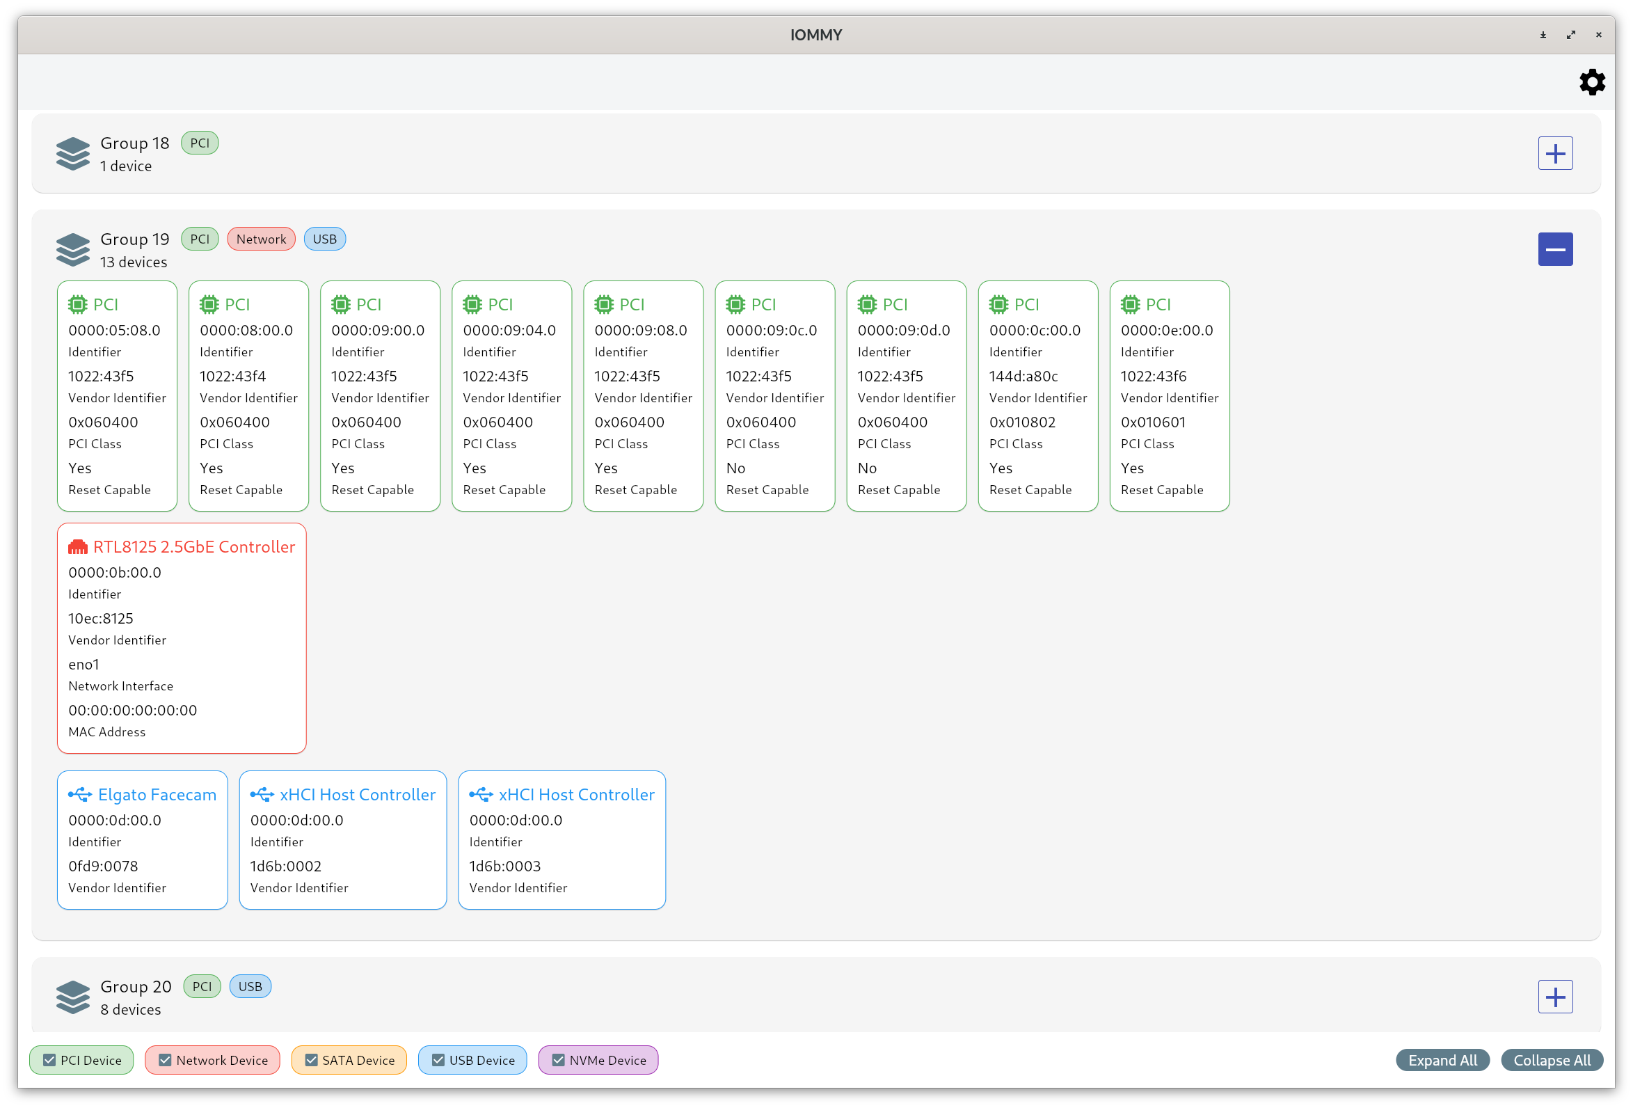1633x1108 pixels.
Task: Click the PCI tag on Group 18
Action: [x=200, y=143]
